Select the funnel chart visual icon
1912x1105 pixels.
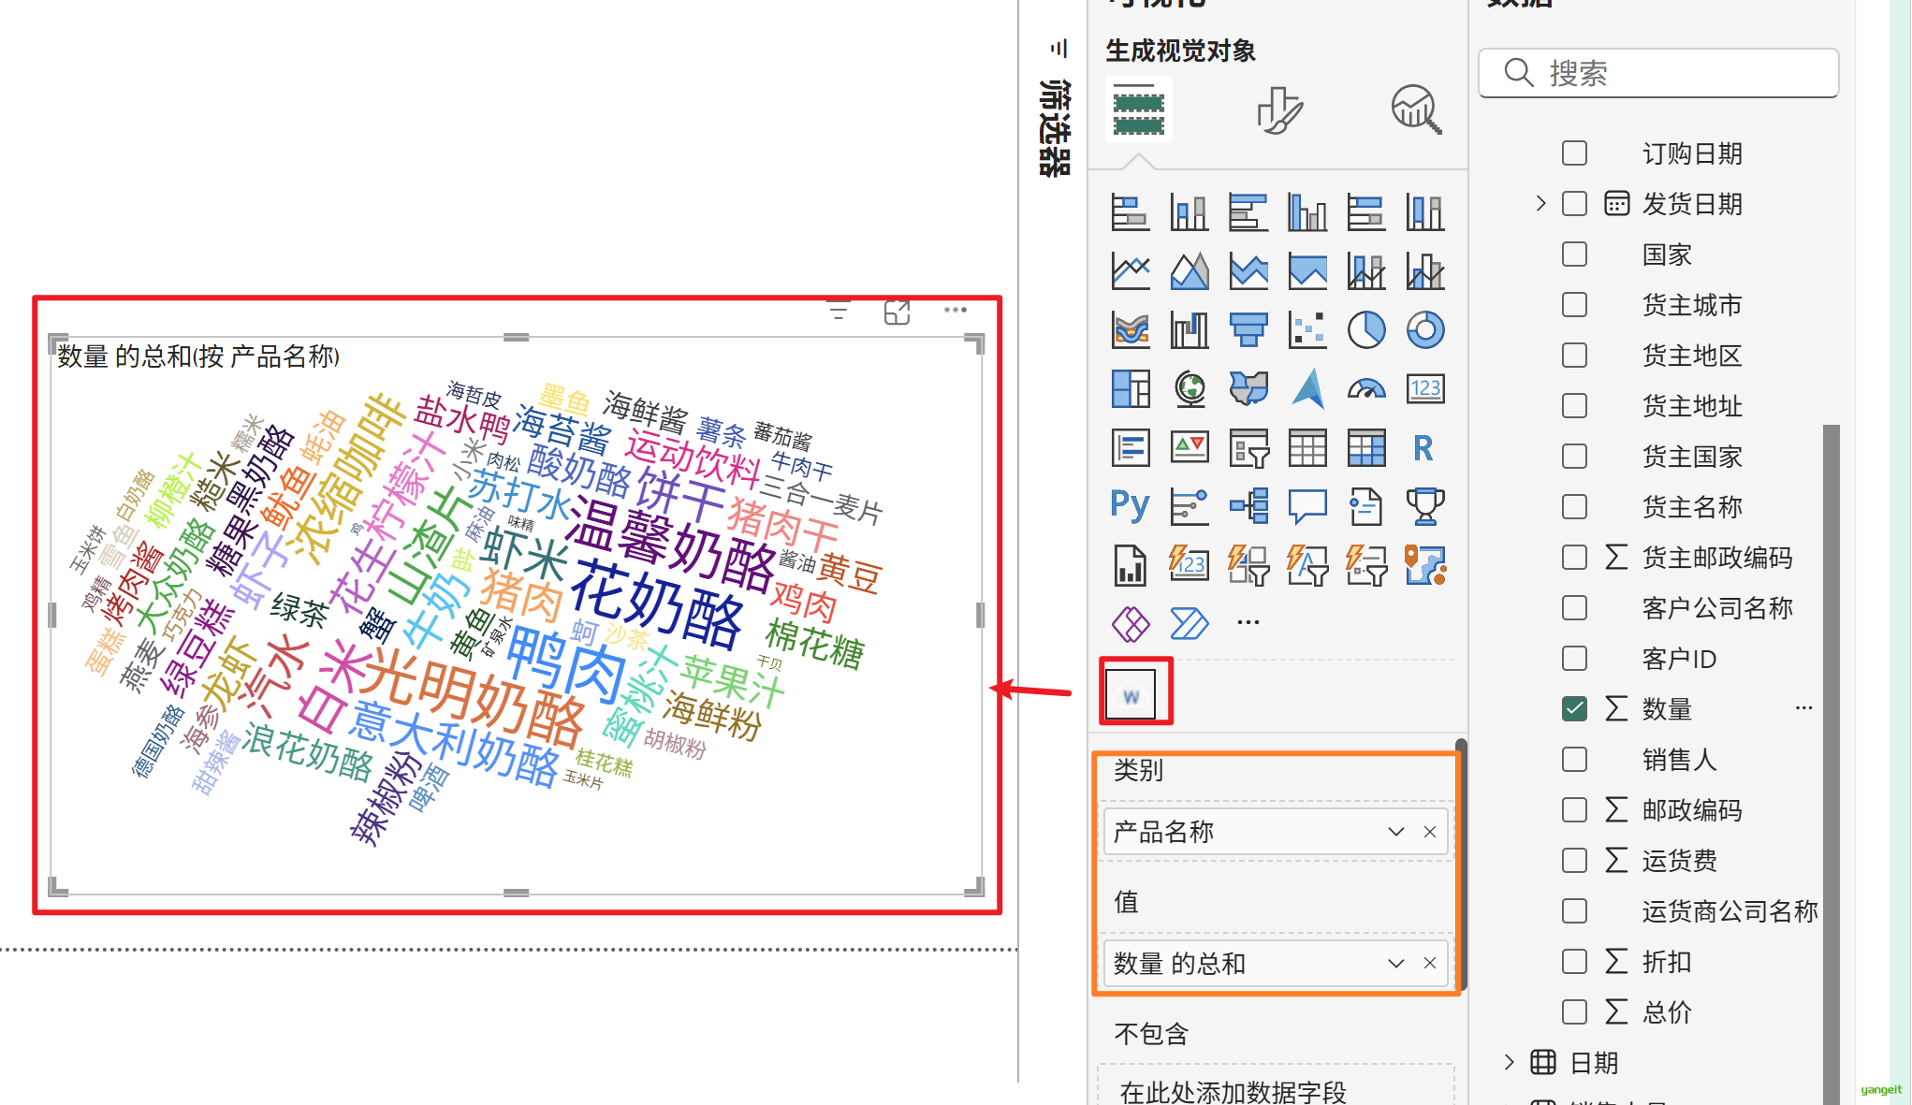pos(1248,330)
